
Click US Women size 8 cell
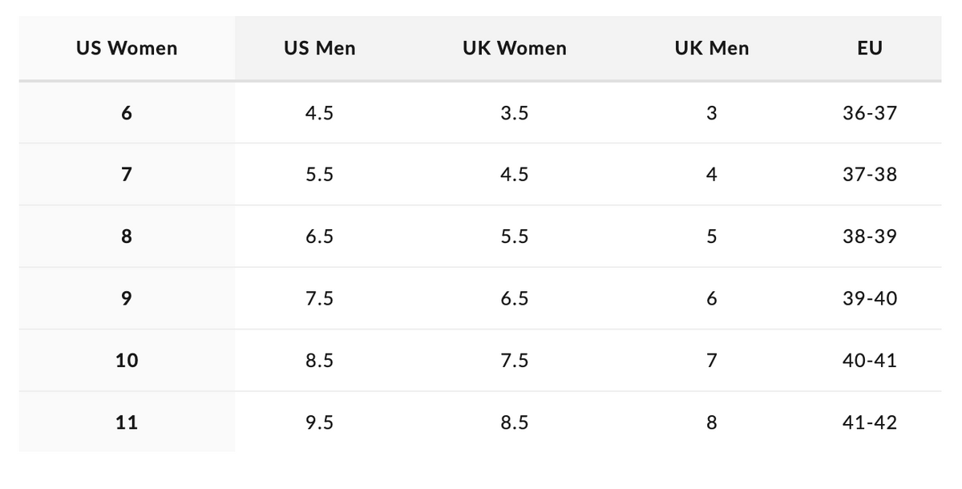click(127, 236)
